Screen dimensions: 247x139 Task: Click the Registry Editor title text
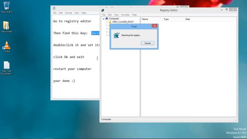[x=169, y=10]
